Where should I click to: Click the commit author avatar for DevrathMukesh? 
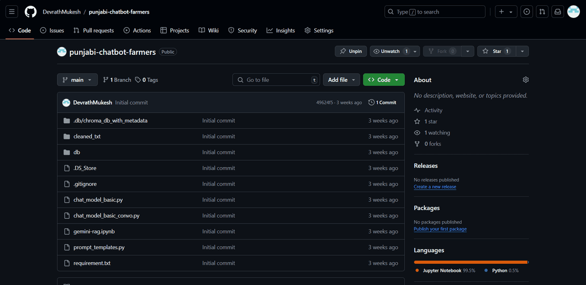click(66, 103)
